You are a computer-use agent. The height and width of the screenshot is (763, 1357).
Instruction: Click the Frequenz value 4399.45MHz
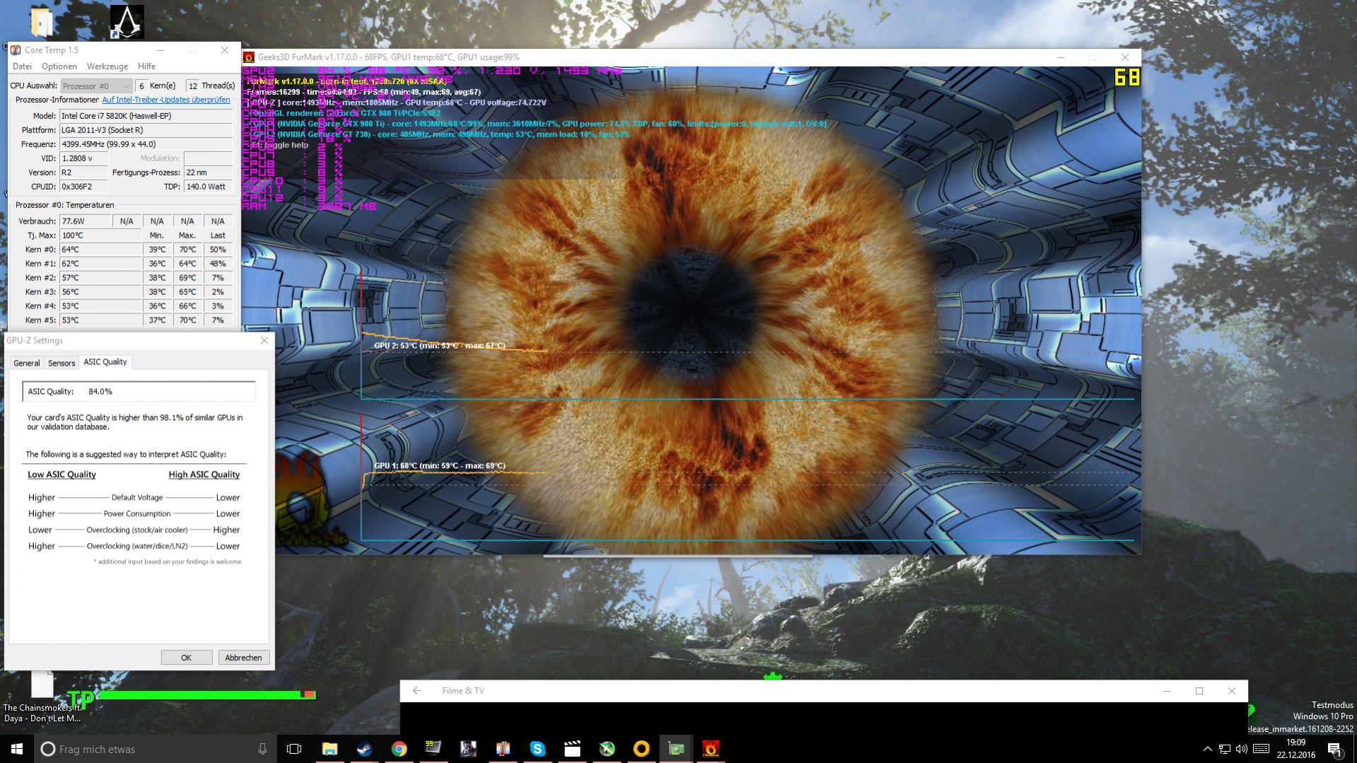146,144
